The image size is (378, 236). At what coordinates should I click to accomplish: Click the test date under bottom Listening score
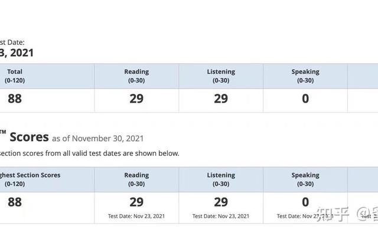tap(221, 216)
